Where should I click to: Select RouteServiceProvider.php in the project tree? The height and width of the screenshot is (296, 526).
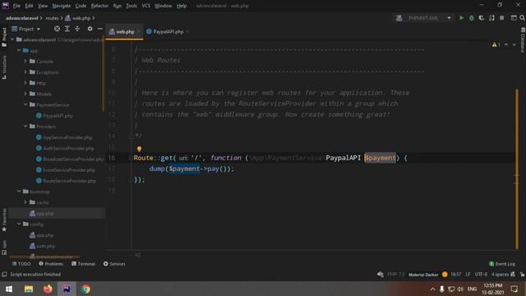[66, 181]
